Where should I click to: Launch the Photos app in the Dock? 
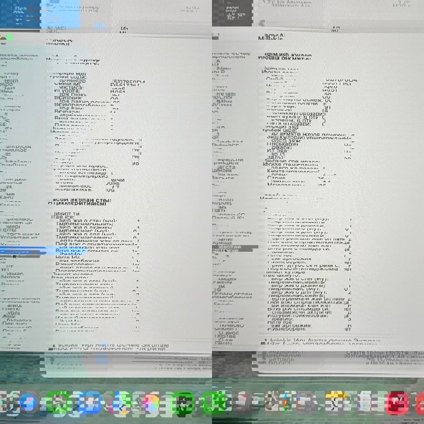pyautogui.click(x=152, y=403)
